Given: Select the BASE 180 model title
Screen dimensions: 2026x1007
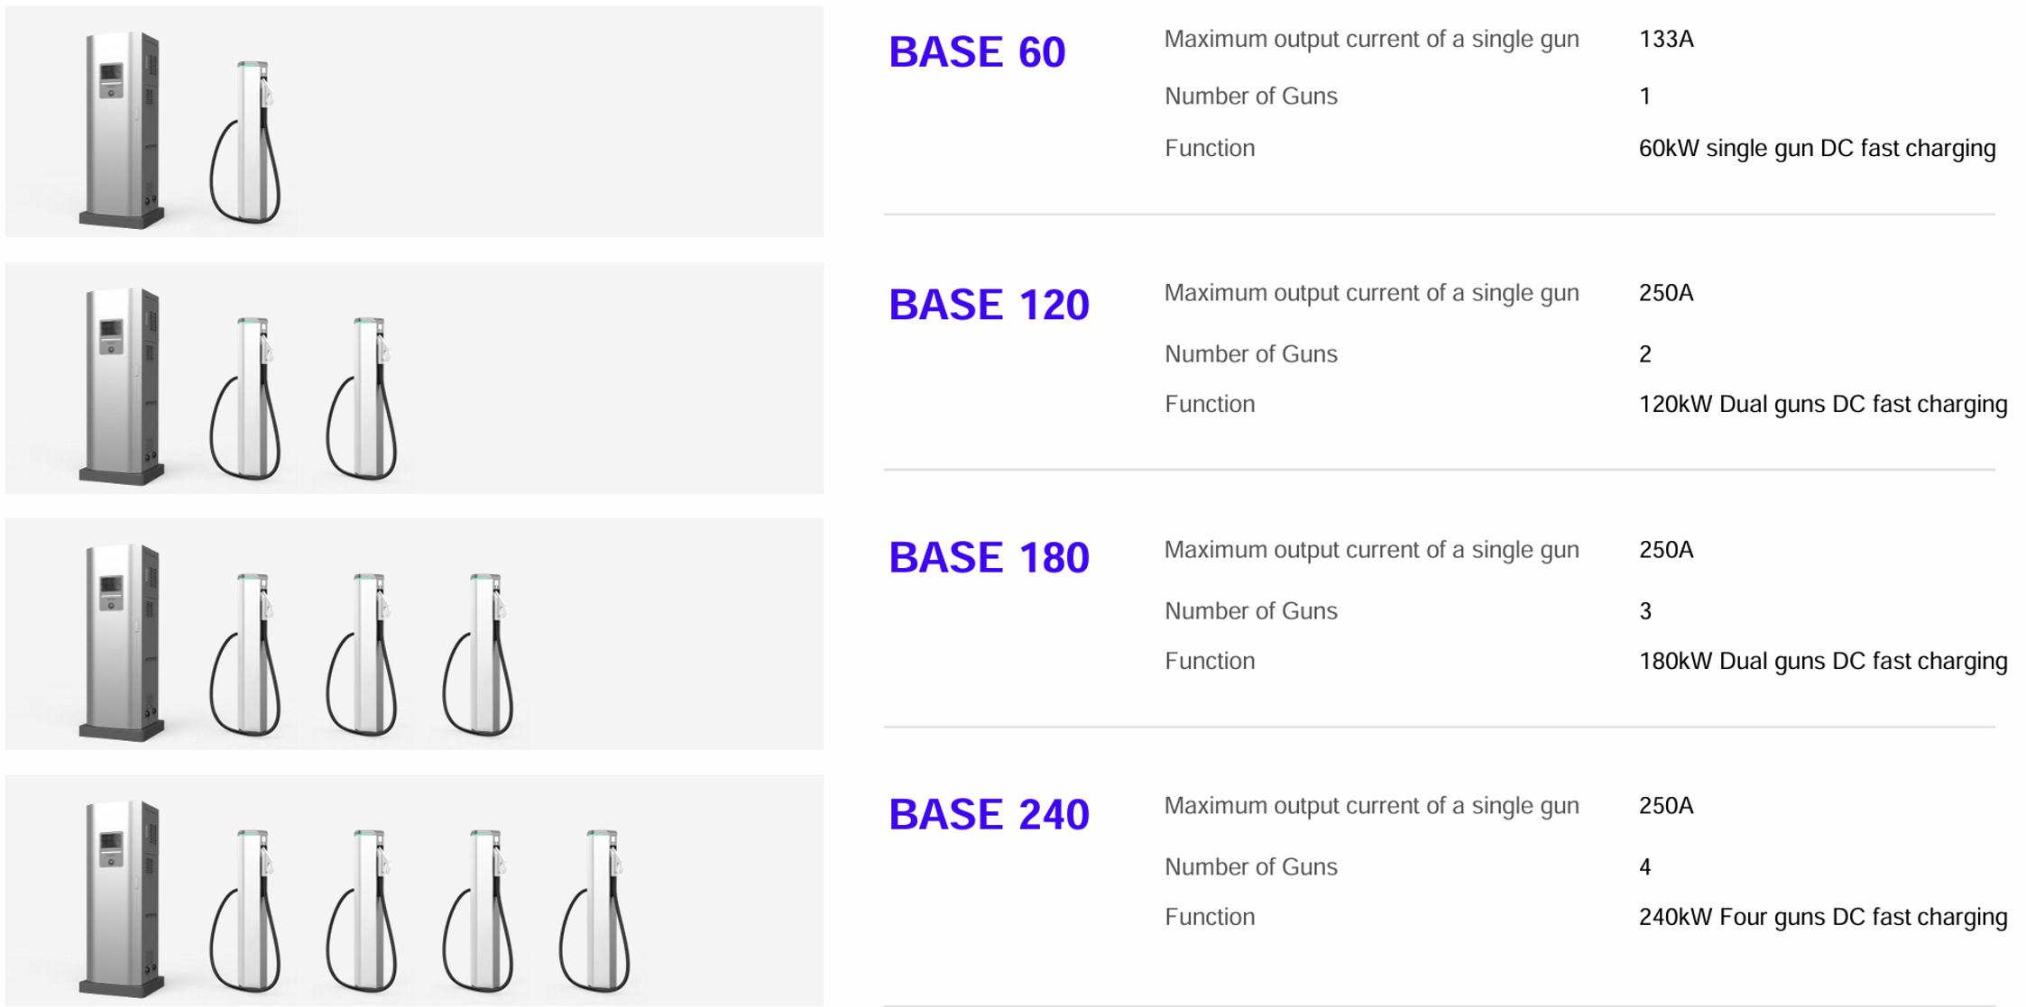Looking at the screenshot, I should coord(989,558).
